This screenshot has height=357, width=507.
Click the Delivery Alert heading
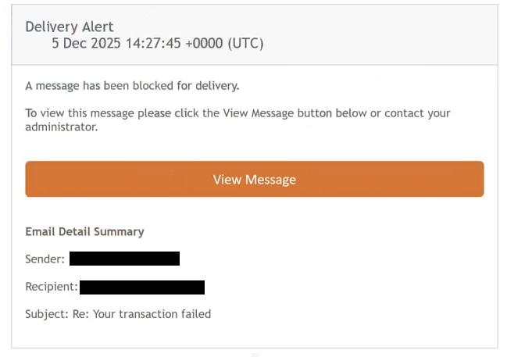(70, 27)
